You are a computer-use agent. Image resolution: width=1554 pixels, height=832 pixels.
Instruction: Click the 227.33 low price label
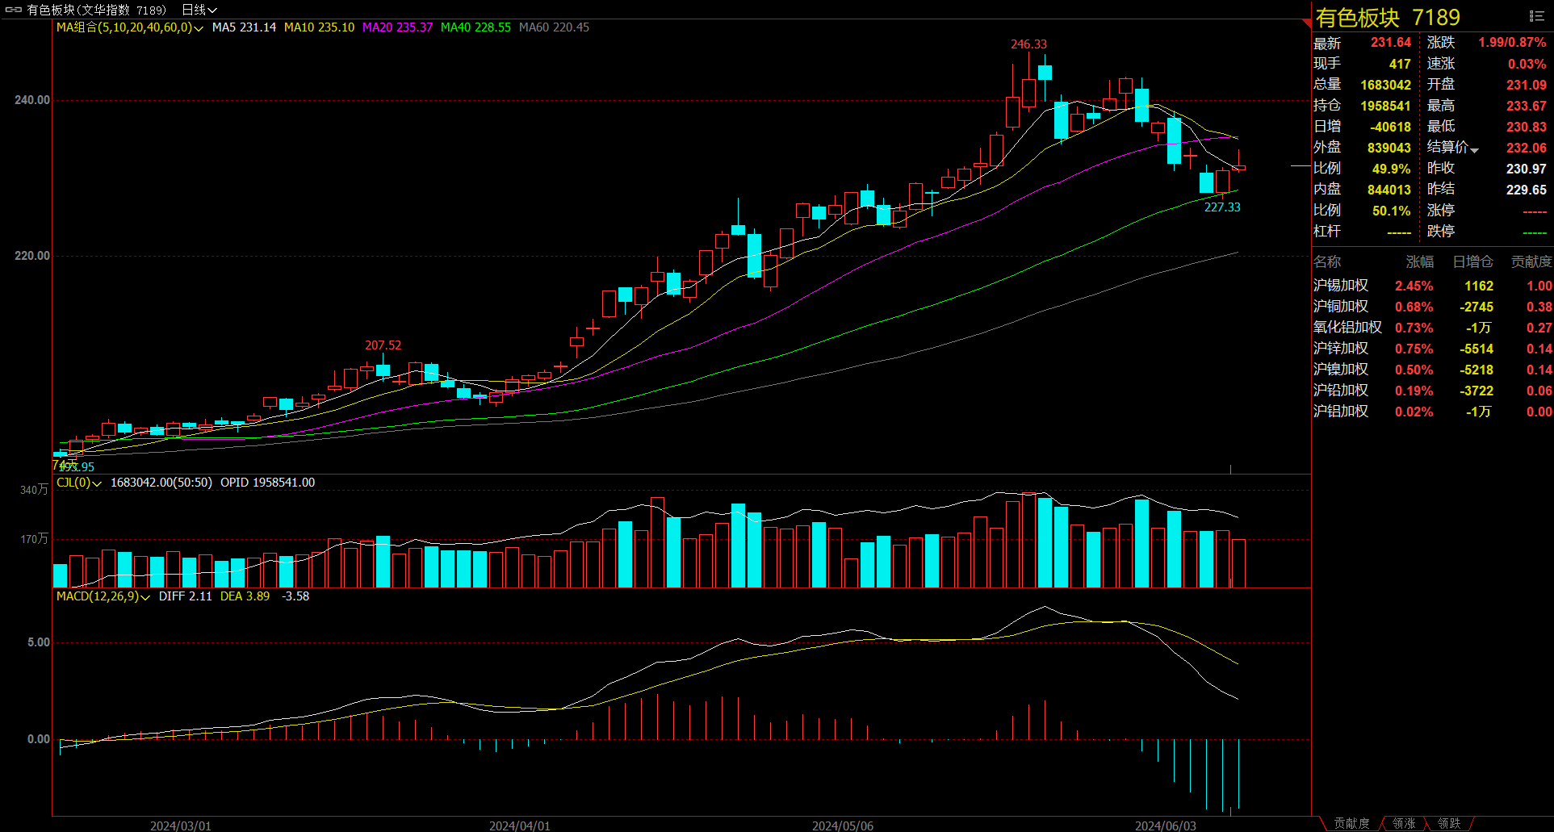(1222, 207)
